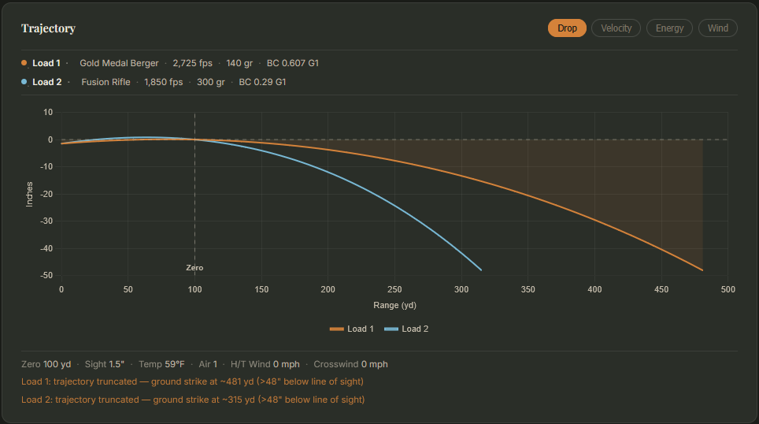Image resolution: width=759 pixels, height=424 pixels.
Task: Click the orange Load 1 color dot
Action: click(x=24, y=63)
